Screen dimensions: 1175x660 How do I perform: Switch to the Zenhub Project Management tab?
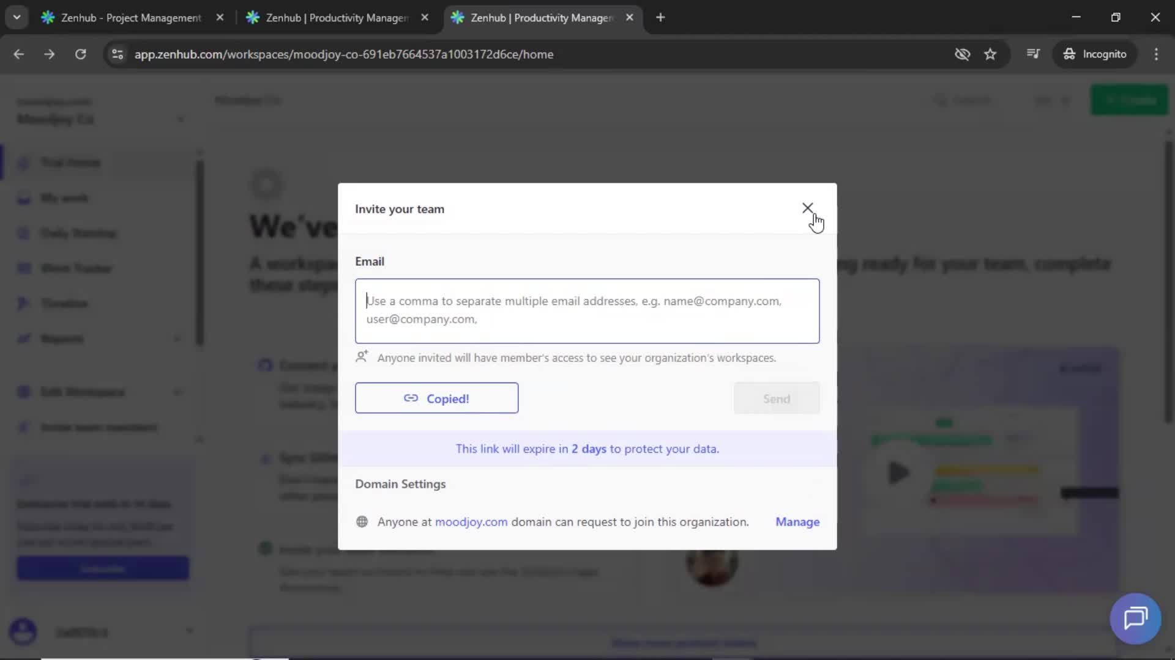pyautogui.click(x=122, y=18)
